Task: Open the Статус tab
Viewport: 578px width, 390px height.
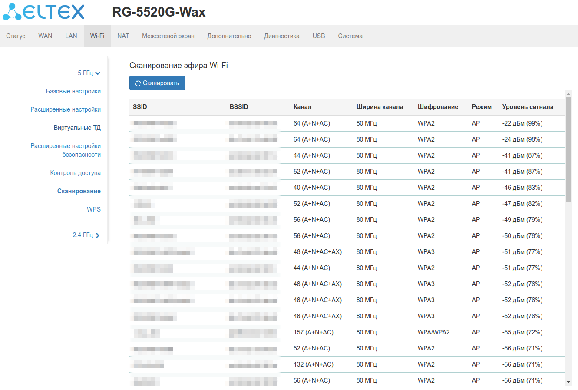Action: point(16,36)
